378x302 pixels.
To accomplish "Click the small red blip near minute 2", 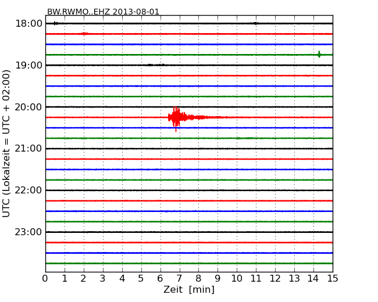I will click(84, 34).
